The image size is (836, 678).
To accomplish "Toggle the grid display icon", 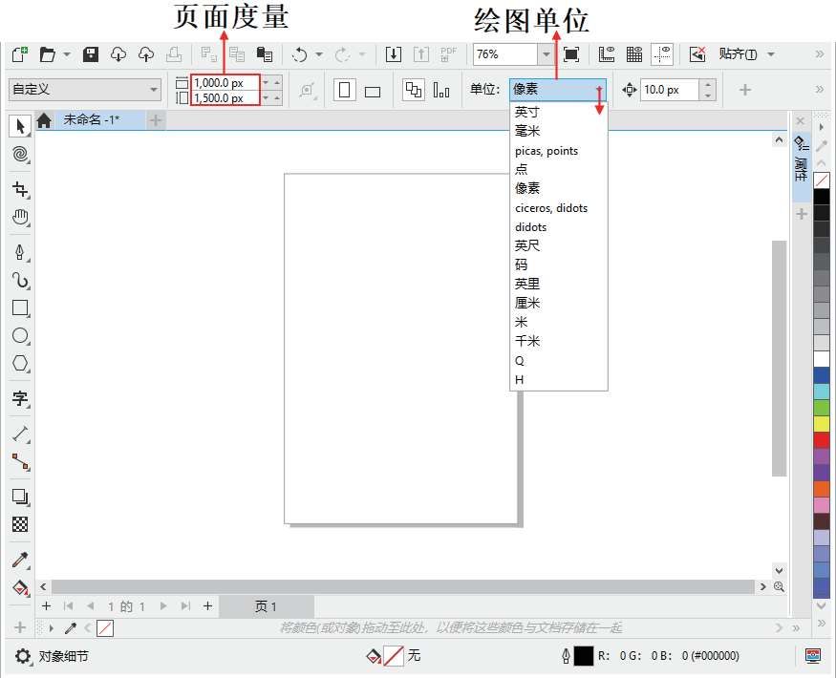I will pyautogui.click(x=634, y=54).
